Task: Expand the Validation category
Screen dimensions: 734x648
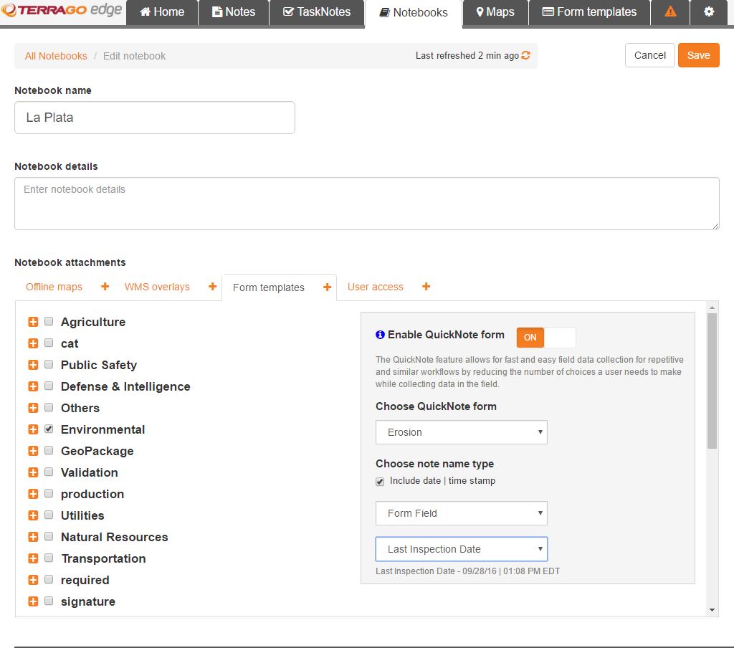Action: point(33,472)
